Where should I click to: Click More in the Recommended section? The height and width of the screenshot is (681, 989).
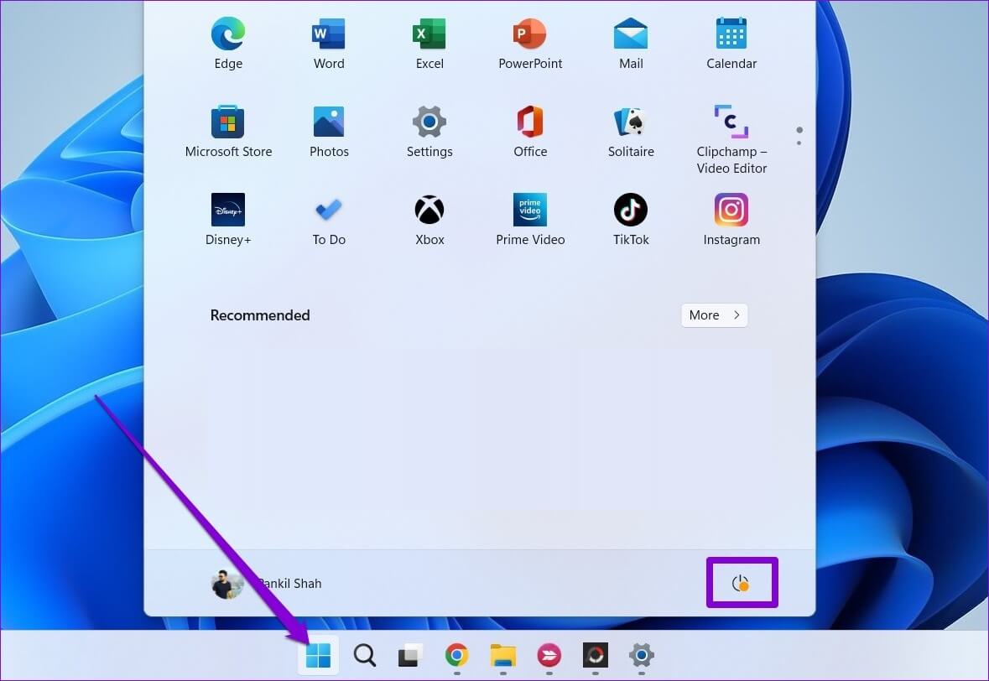click(x=714, y=315)
